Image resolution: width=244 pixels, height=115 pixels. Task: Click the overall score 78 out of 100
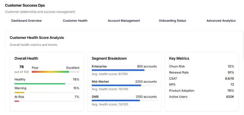[x=22, y=69]
